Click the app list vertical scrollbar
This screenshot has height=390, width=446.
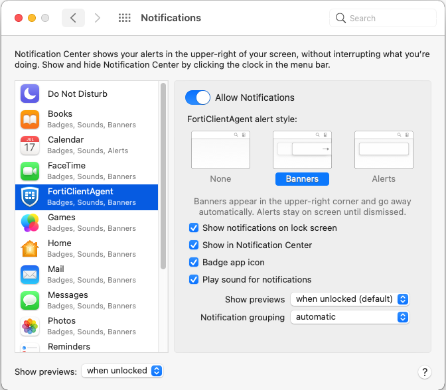point(163,179)
